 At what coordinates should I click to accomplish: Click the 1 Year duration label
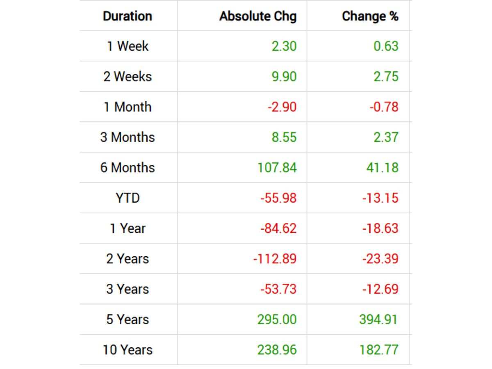pos(128,228)
